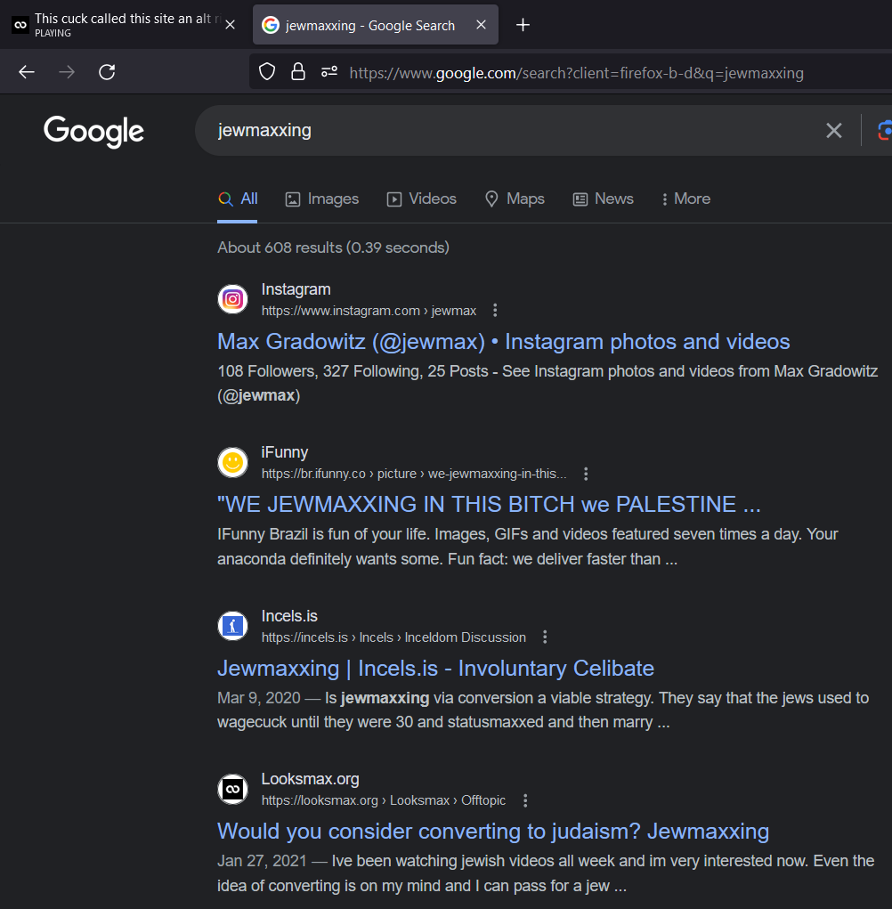The height and width of the screenshot is (909, 892).
Task: Switch to the Images results tab
Action: [x=322, y=199]
